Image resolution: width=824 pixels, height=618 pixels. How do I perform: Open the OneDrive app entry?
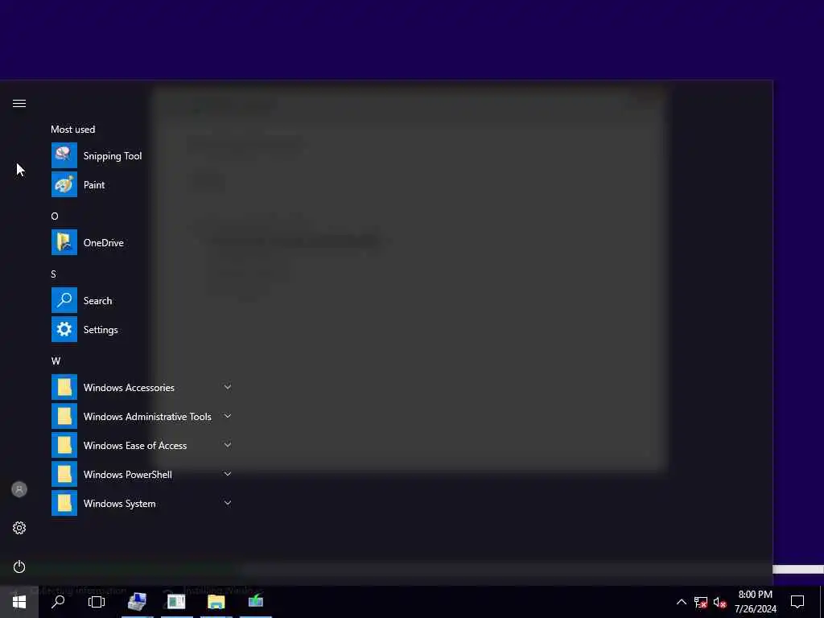click(142, 242)
